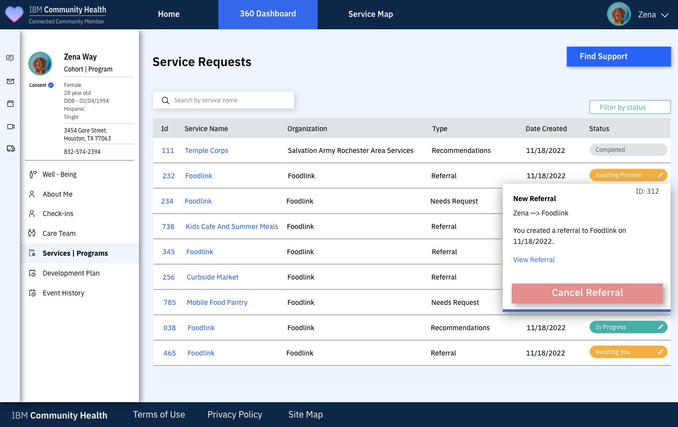Open the View Referral link
678x427 pixels.
point(534,260)
